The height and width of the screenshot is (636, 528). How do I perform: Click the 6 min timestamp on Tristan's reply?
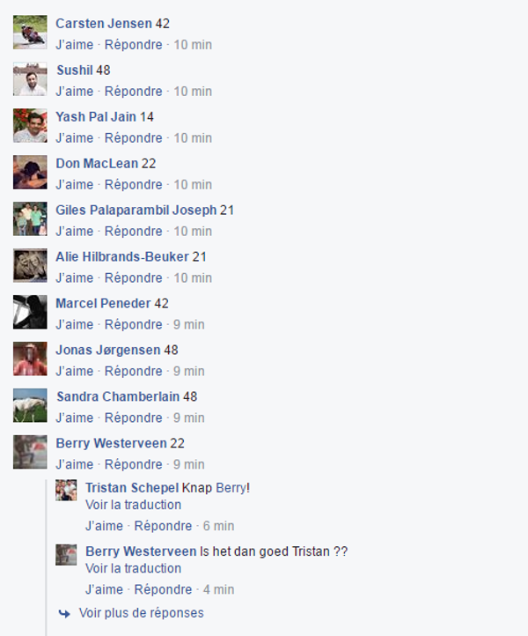pyautogui.click(x=218, y=526)
